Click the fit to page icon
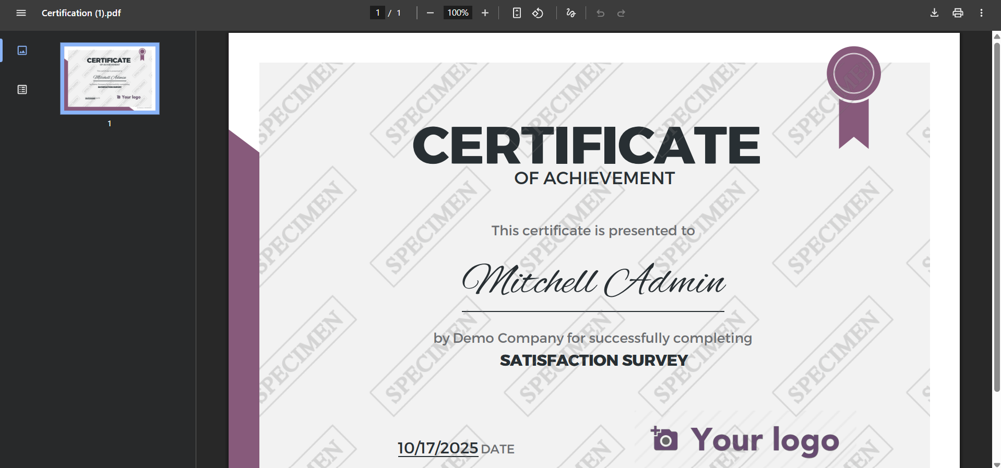 [517, 13]
